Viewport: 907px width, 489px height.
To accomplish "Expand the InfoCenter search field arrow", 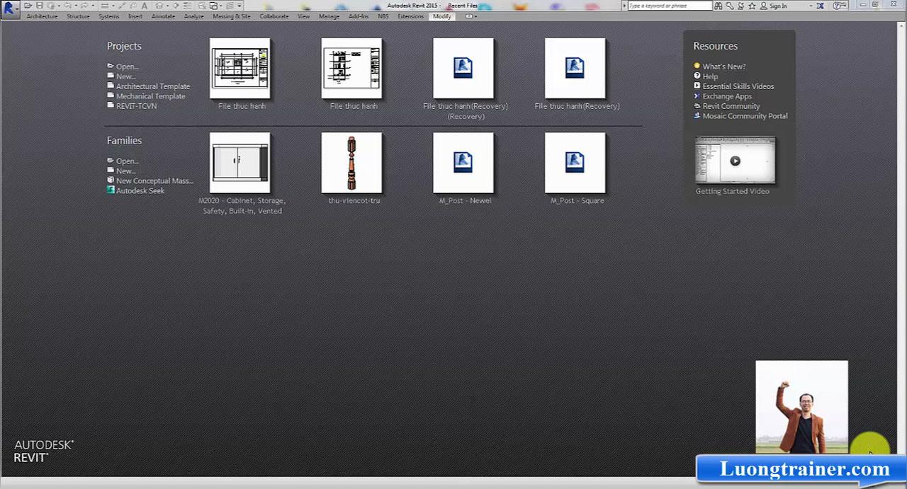I will coord(626,6).
